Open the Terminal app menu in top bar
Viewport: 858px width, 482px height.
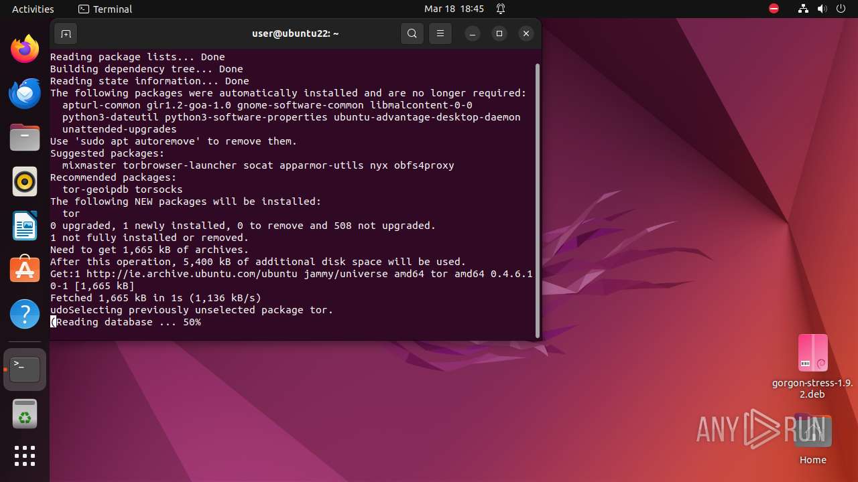click(x=105, y=9)
